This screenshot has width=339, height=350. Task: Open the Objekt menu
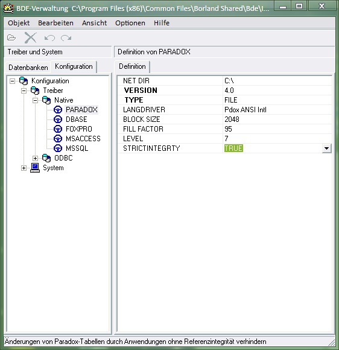tap(19, 23)
